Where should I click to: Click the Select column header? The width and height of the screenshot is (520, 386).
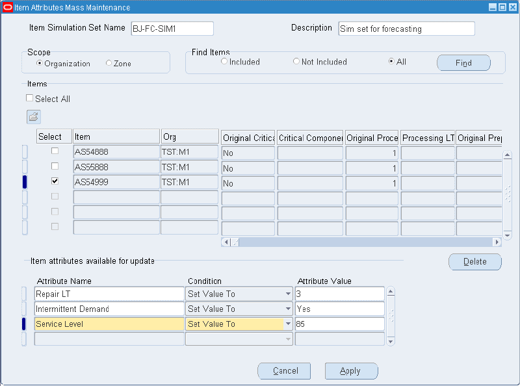pyautogui.click(x=54, y=136)
